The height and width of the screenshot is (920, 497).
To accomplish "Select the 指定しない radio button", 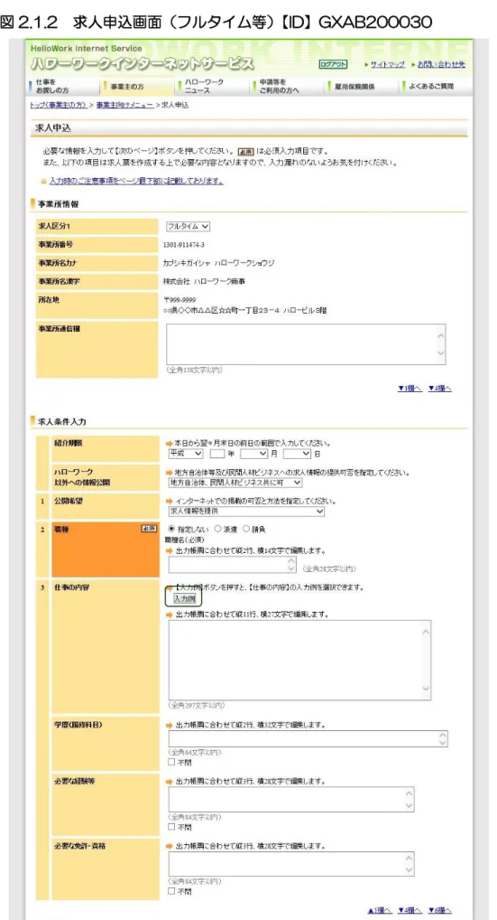I will point(171,530).
